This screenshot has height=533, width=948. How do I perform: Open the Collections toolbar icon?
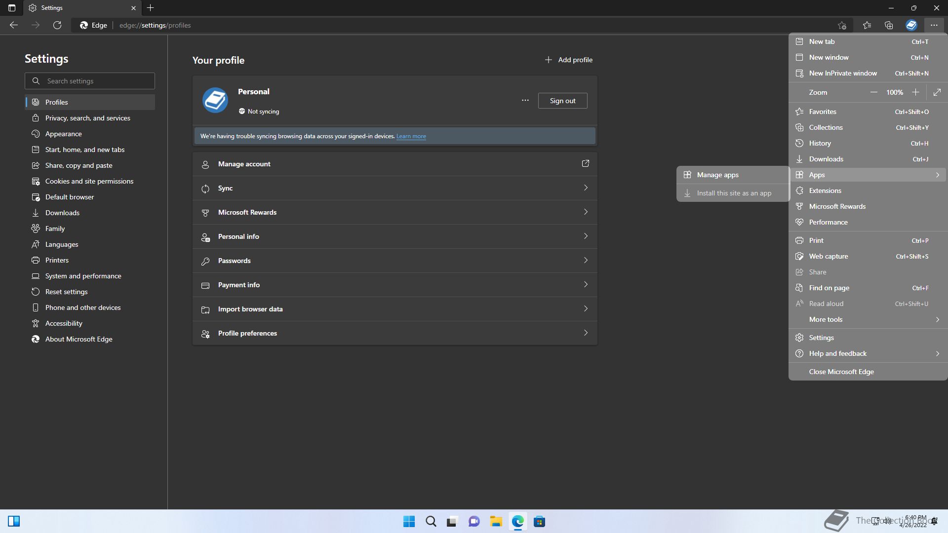pos(889,25)
